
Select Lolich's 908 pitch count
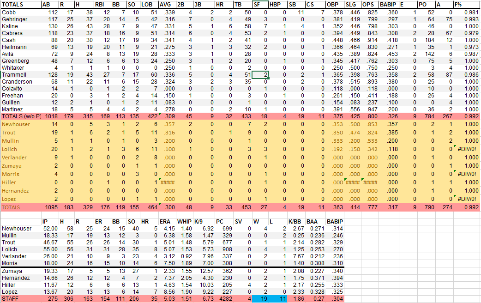[x=224, y=249]
